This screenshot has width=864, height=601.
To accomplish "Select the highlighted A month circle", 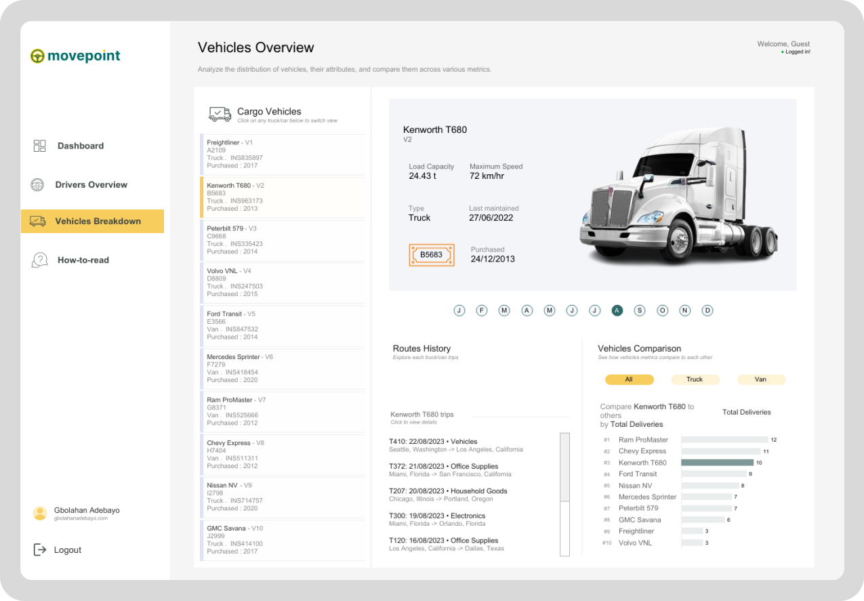I will 617,310.
